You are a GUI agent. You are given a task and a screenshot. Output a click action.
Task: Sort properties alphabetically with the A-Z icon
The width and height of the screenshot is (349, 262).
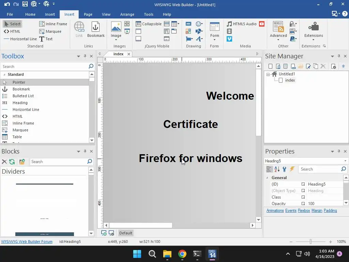tap(277, 169)
